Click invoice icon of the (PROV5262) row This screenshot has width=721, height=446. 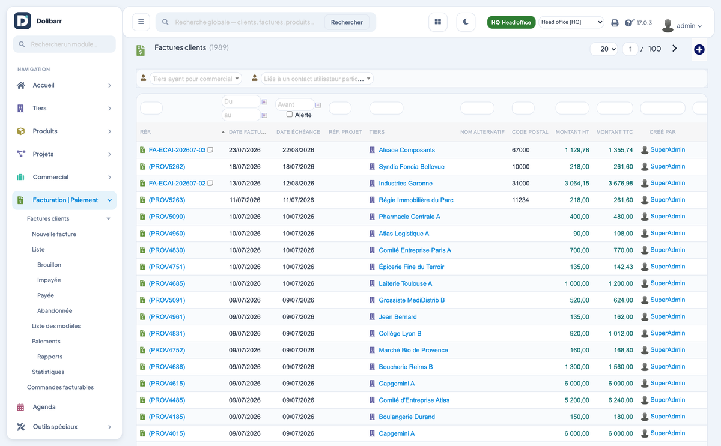tap(142, 167)
